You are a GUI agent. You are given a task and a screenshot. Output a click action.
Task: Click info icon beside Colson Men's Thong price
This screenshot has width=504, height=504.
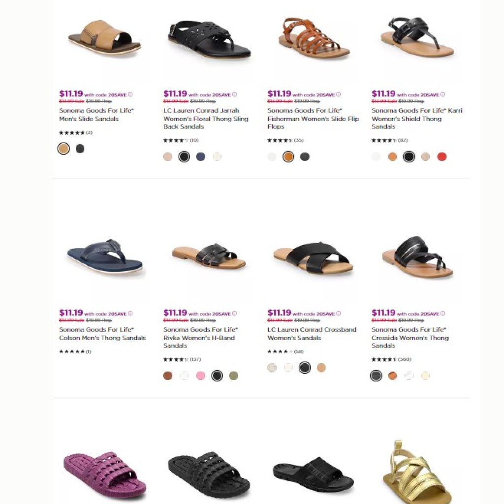click(130, 314)
